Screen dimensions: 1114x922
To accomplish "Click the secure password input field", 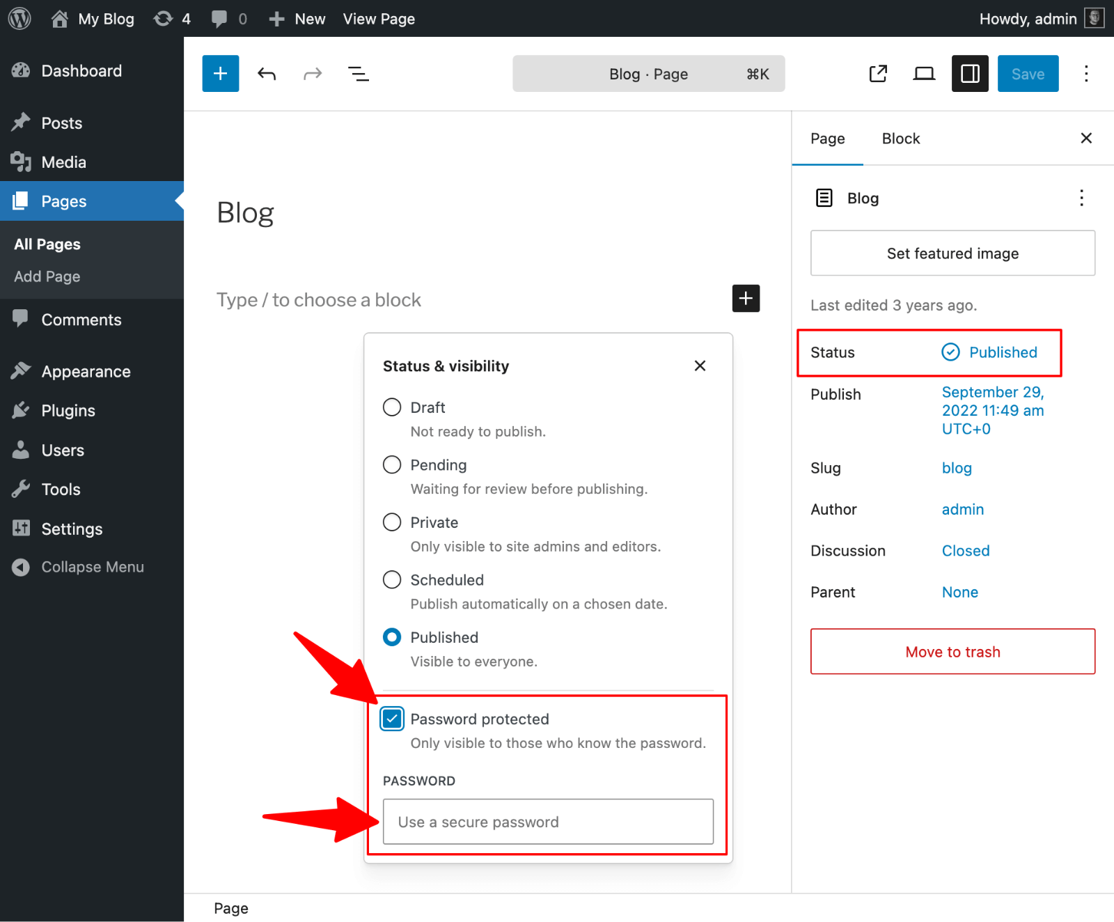I will click(x=548, y=822).
